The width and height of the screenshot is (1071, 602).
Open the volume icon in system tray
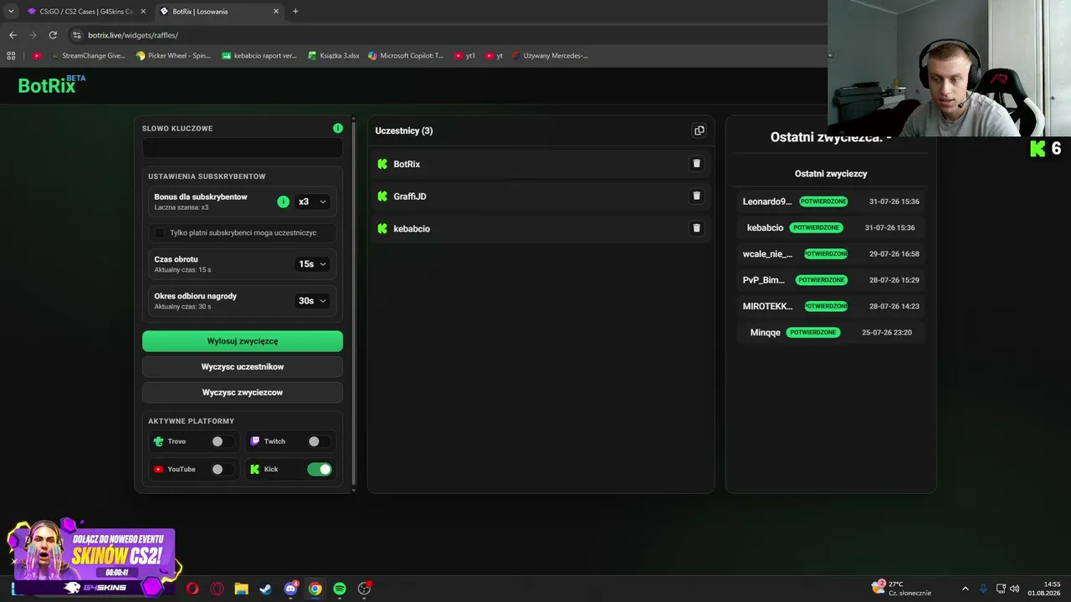pos(1015,589)
